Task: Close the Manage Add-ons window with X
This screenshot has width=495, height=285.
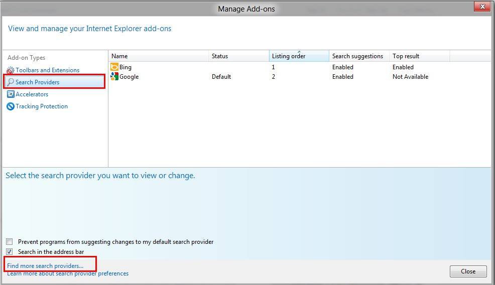Action: 482,7
